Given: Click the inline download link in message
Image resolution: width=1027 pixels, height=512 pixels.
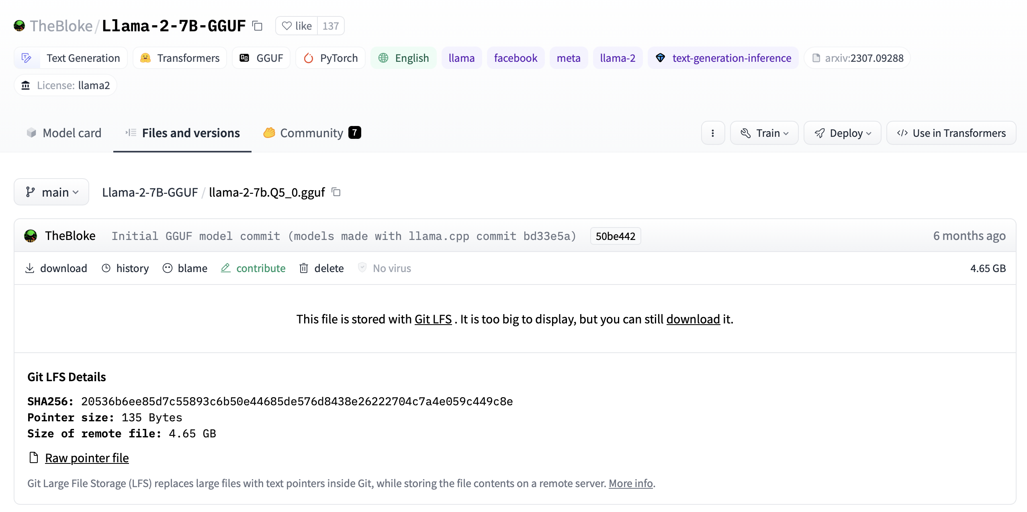Looking at the screenshot, I should [x=693, y=319].
